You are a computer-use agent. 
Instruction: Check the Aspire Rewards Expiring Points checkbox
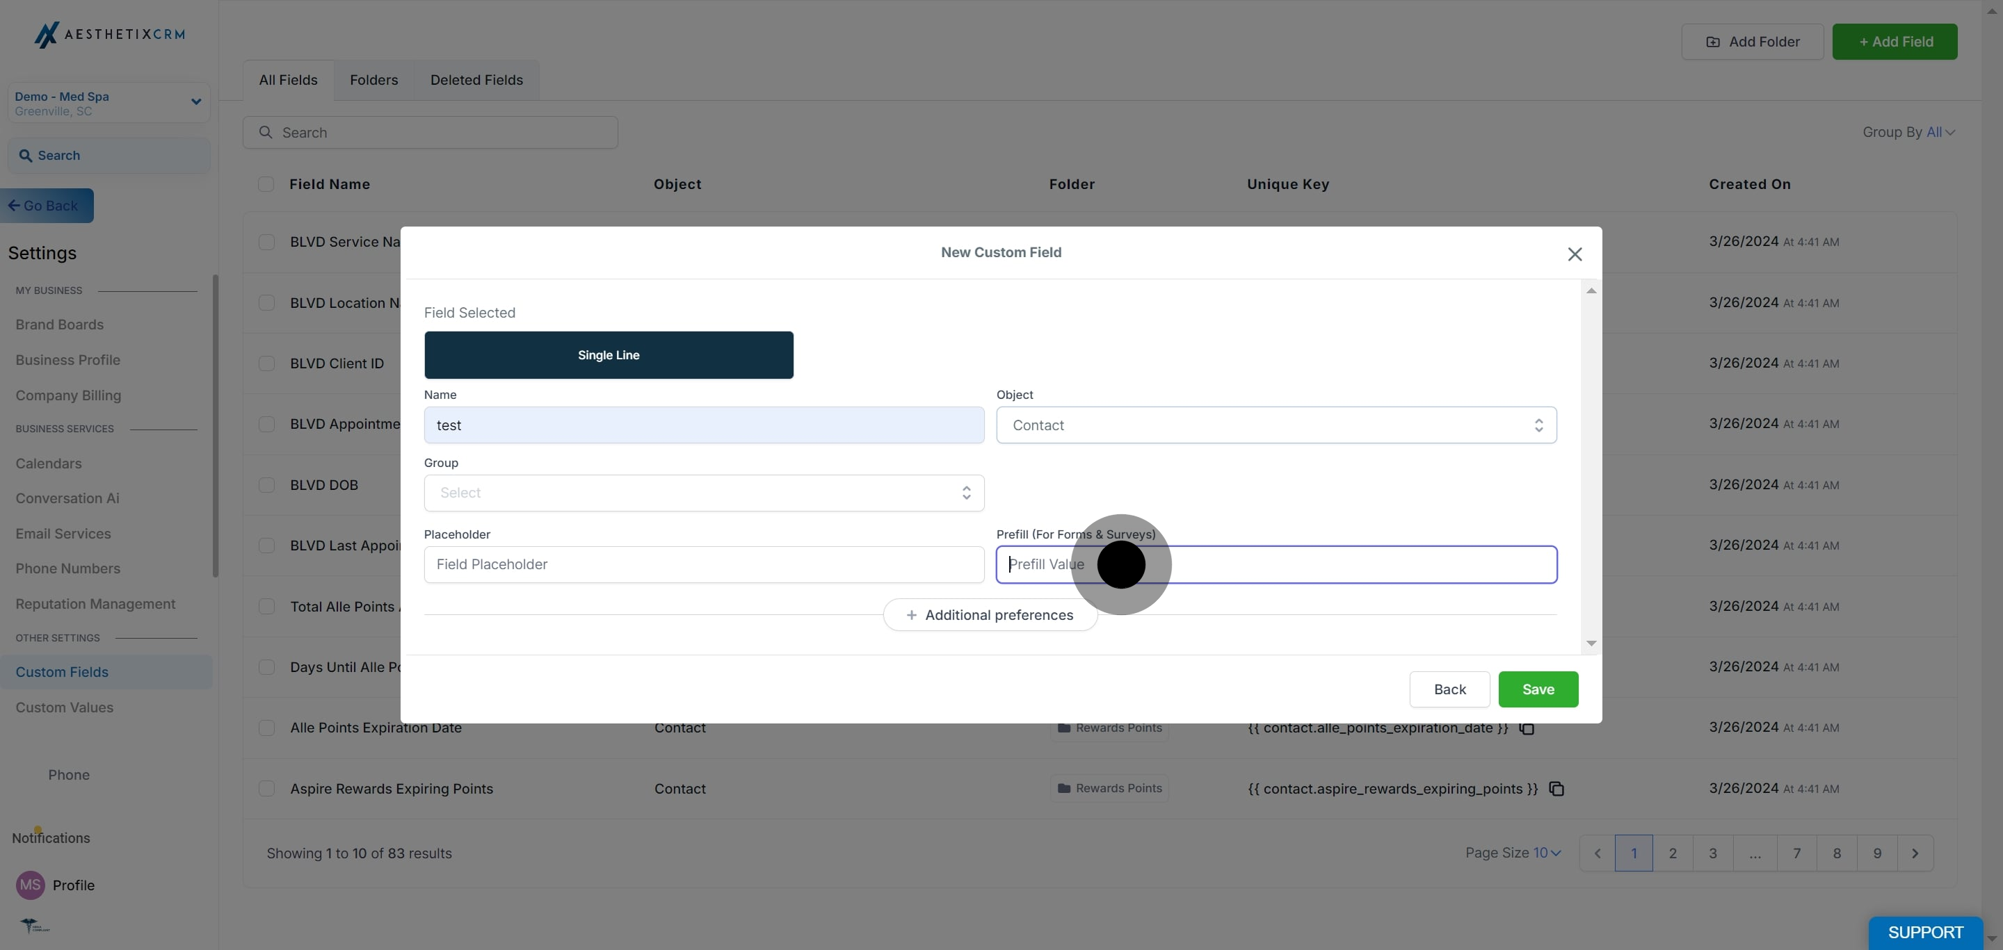[x=266, y=789]
